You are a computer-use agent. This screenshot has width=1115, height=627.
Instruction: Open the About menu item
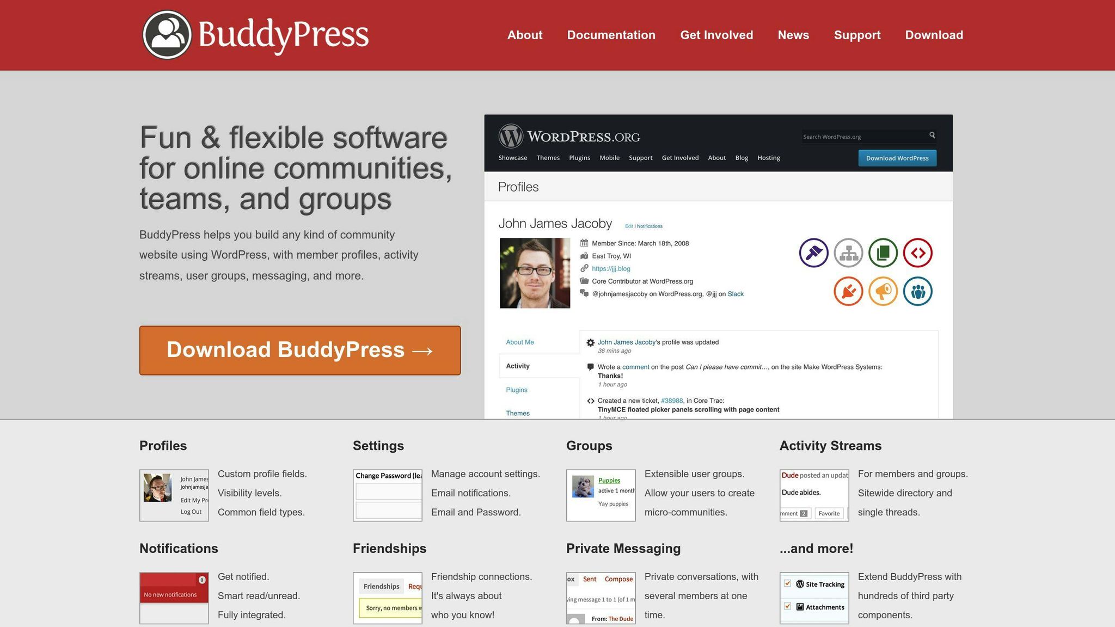pyautogui.click(x=525, y=35)
